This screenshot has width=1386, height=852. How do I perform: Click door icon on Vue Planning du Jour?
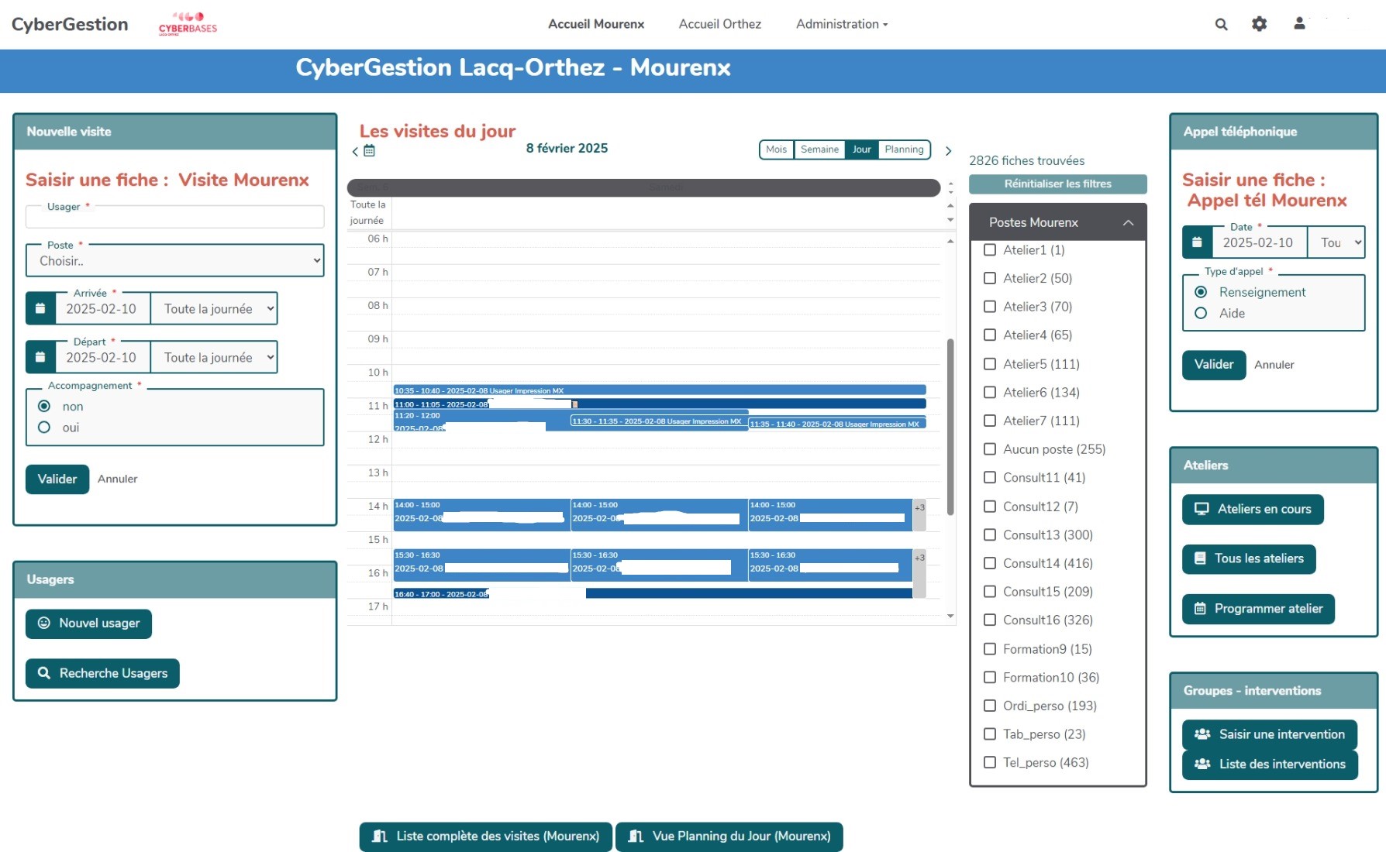[x=636, y=836]
